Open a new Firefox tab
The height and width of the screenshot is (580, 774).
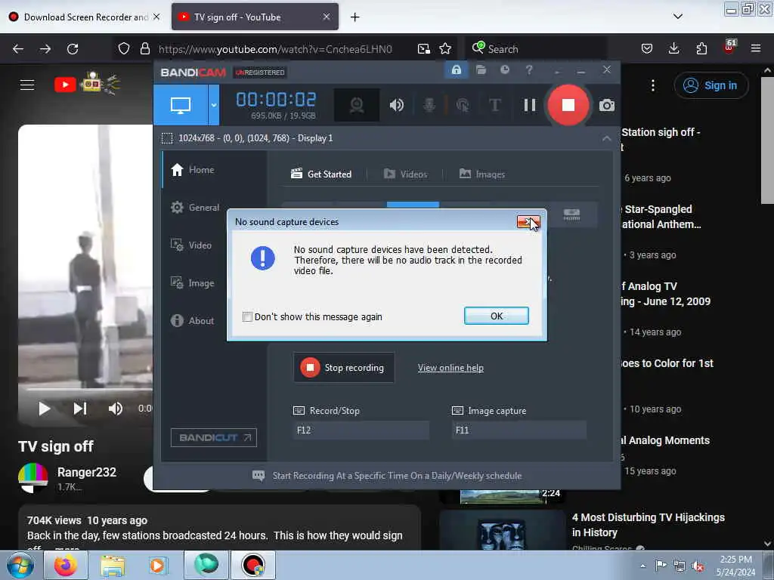click(x=355, y=17)
